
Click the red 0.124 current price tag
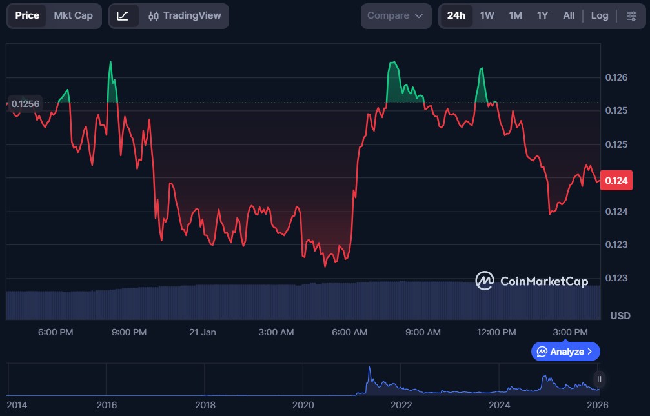(x=616, y=181)
